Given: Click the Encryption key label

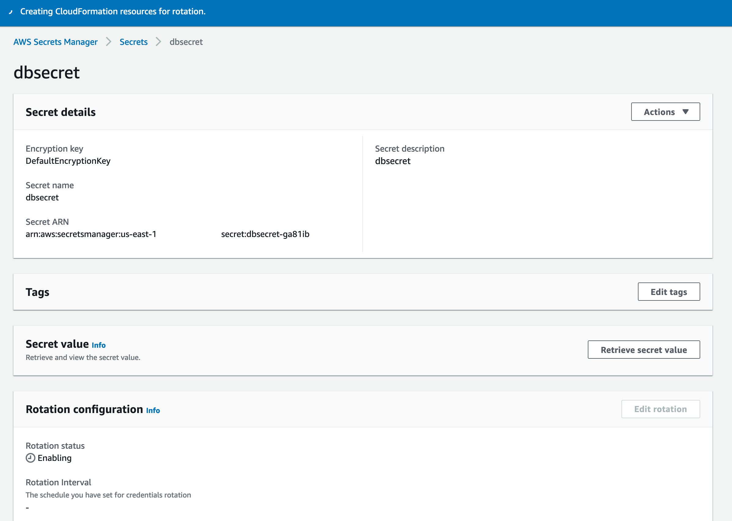Looking at the screenshot, I should click(x=54, y=149).
